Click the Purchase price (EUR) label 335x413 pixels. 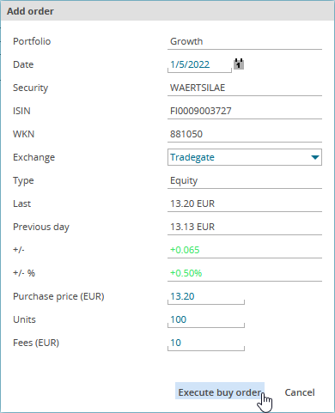58,296
